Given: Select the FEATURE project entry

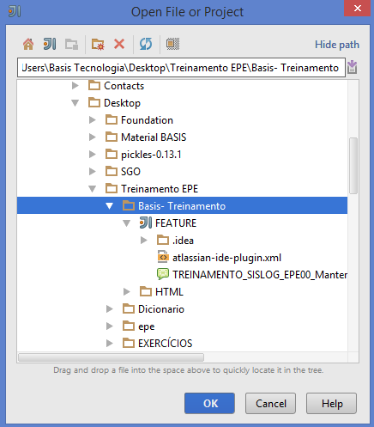Looking at the screenshot, I should (x=176, y=223).
